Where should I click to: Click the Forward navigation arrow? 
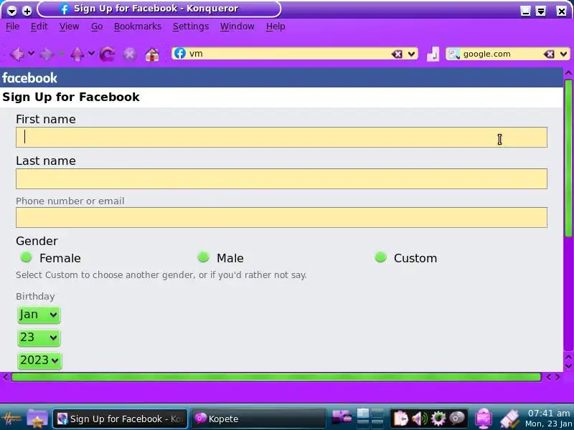point(47,54)
